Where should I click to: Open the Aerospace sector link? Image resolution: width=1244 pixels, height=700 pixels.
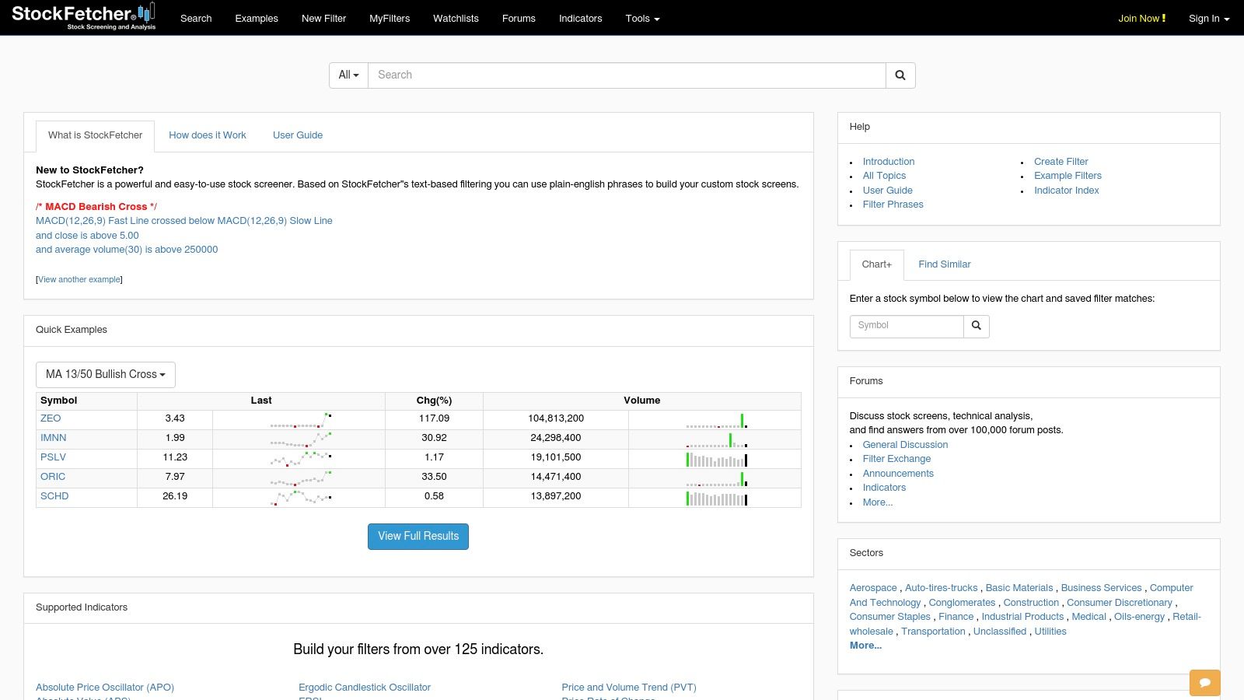point(873,588)
